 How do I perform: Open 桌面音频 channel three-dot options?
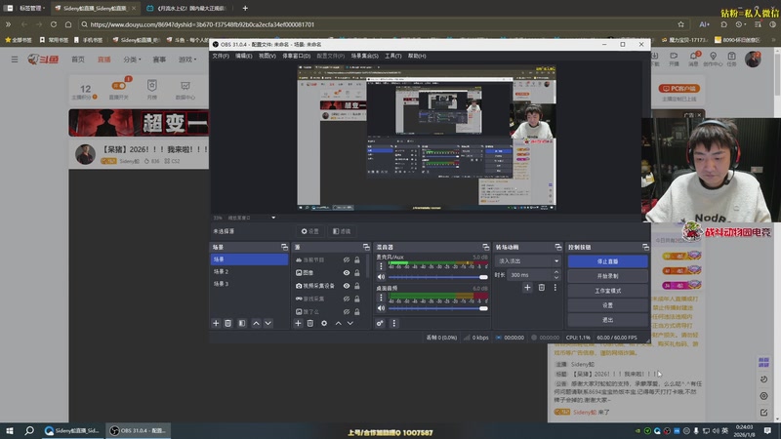[381, 298]
